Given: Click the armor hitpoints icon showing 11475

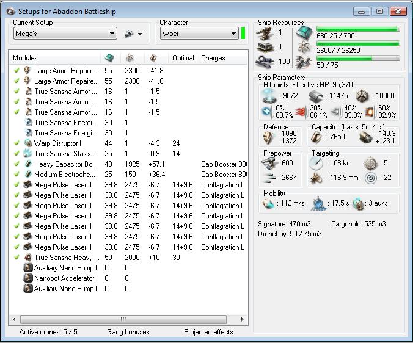Looking at the screenshot, I should (x=315, y=96).
